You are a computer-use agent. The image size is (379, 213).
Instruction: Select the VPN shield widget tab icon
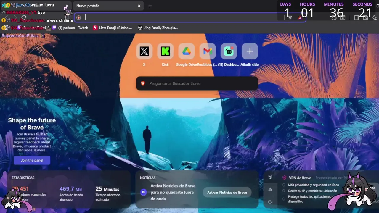[270, 177]
